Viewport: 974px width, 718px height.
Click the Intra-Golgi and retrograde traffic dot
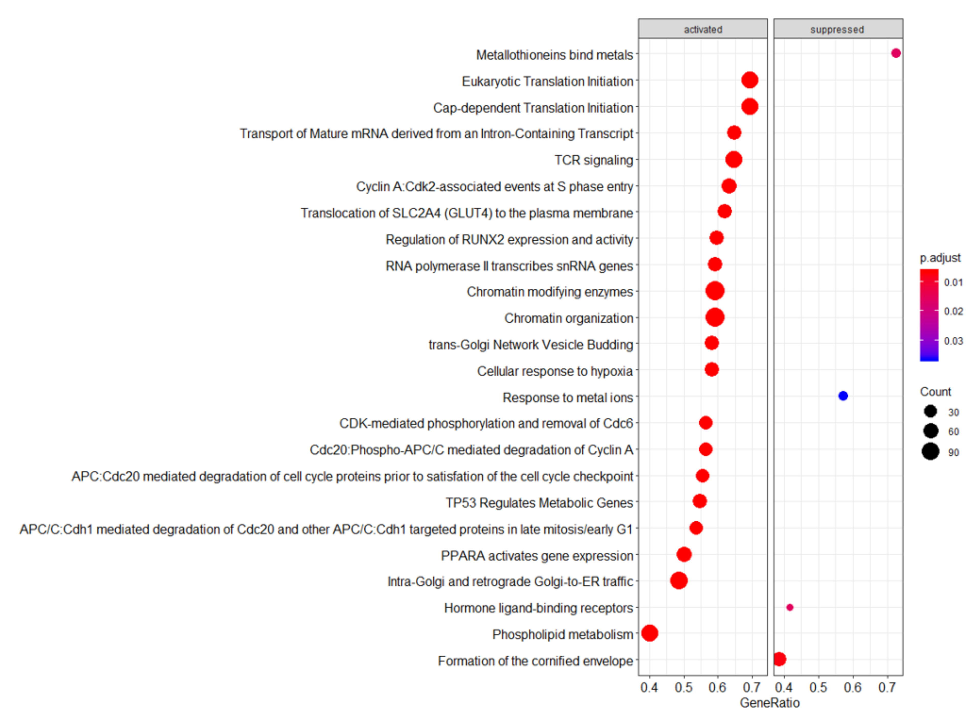(679, 581)
